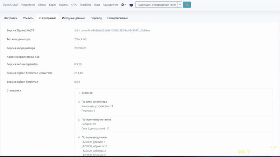Image resolution: width=280 pixels, height=157 pixels.
Task: Open the Пожертвования tab
Action: point(118,18)
